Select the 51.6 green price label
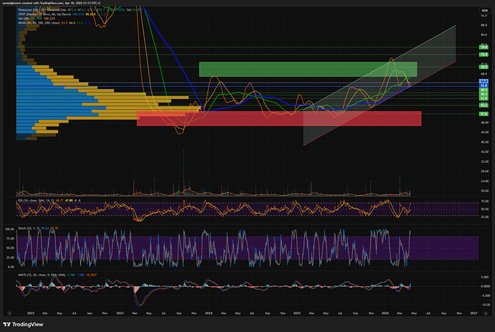Viewport: 495px width, 332px height. (x=483, y=113)
